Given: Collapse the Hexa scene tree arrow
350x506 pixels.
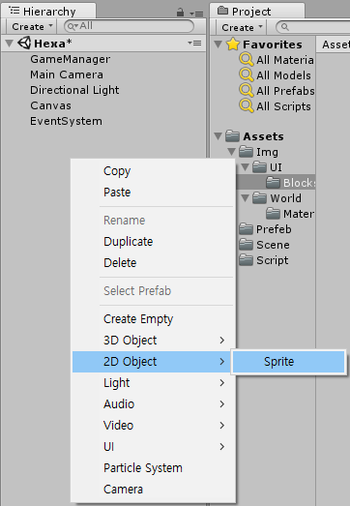Looking at the screenshot, I should pyautogui.click(x=10, y=43).
